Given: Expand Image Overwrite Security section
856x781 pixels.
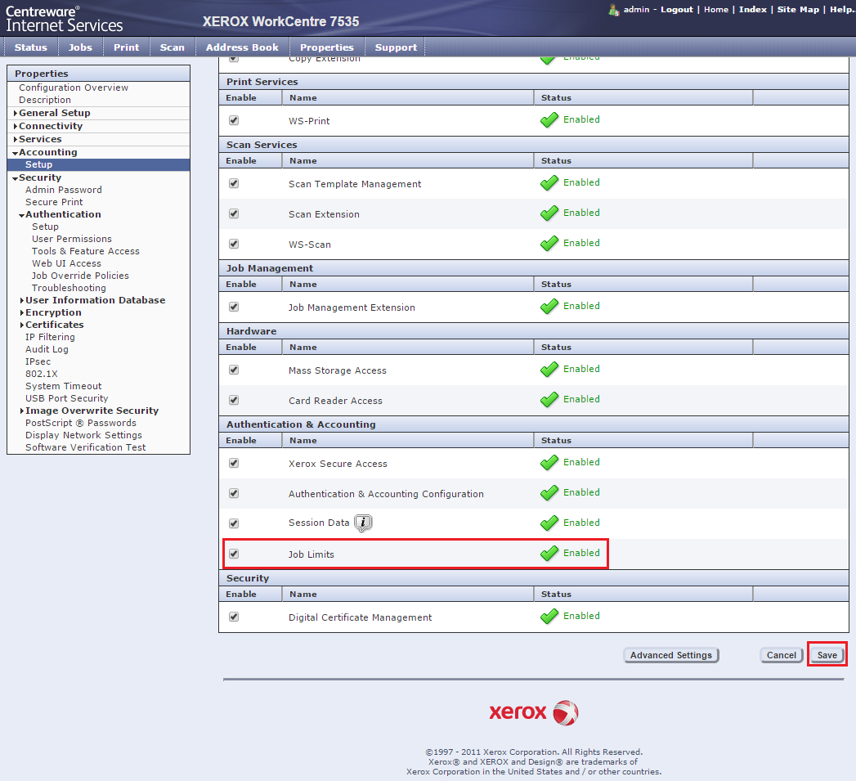Looking at the screenshot, I should coord(92,411).
